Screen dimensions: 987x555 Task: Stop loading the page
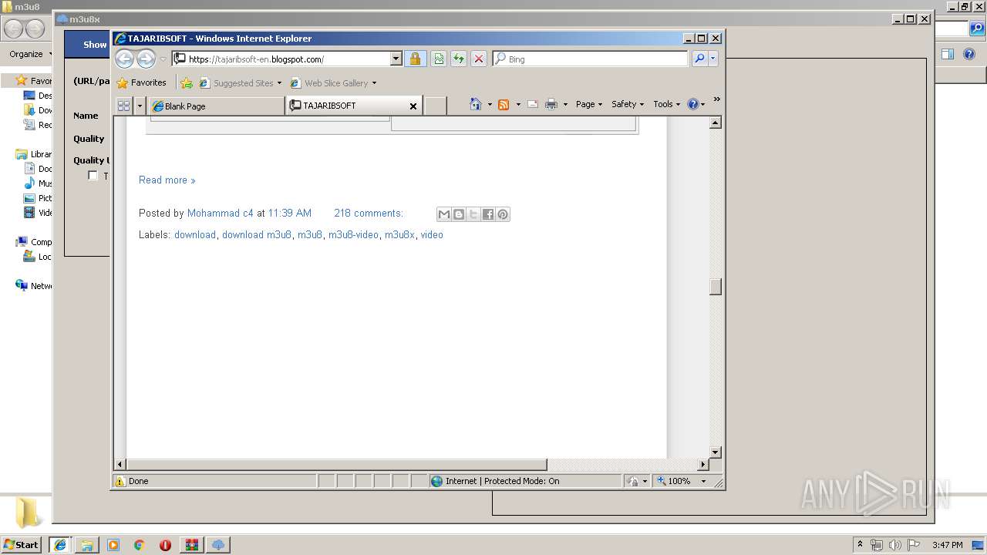pos(479,59)
